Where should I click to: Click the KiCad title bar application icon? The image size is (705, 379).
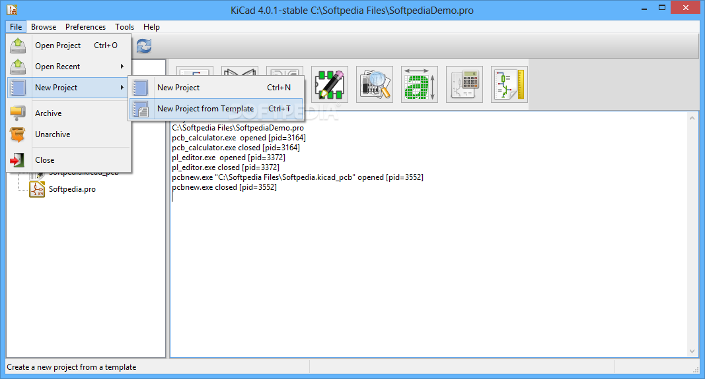(12, 9)
